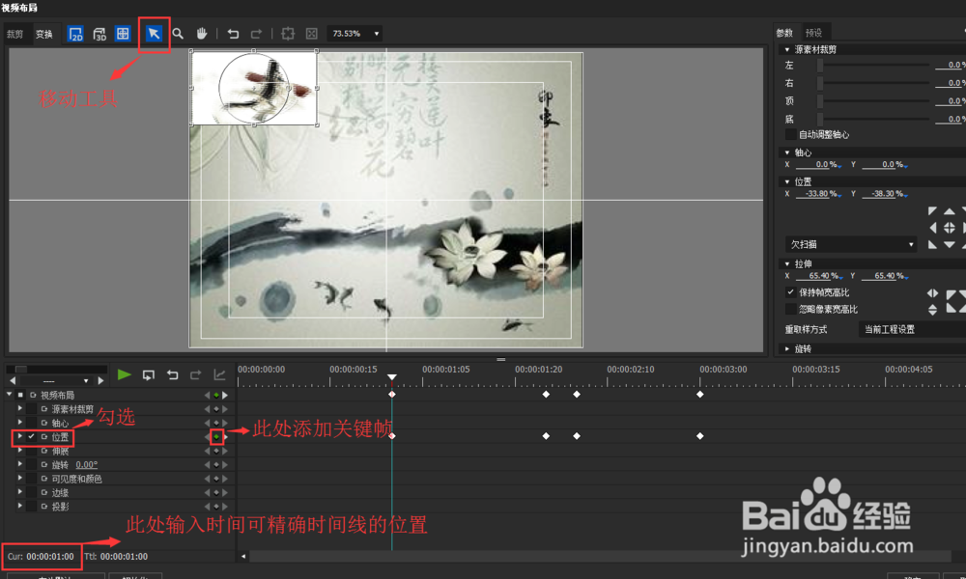Screen dimensions: 966x579
Task: Expand the 边缘 tree row
Action: pyautogui.click(x=20, y=493)
